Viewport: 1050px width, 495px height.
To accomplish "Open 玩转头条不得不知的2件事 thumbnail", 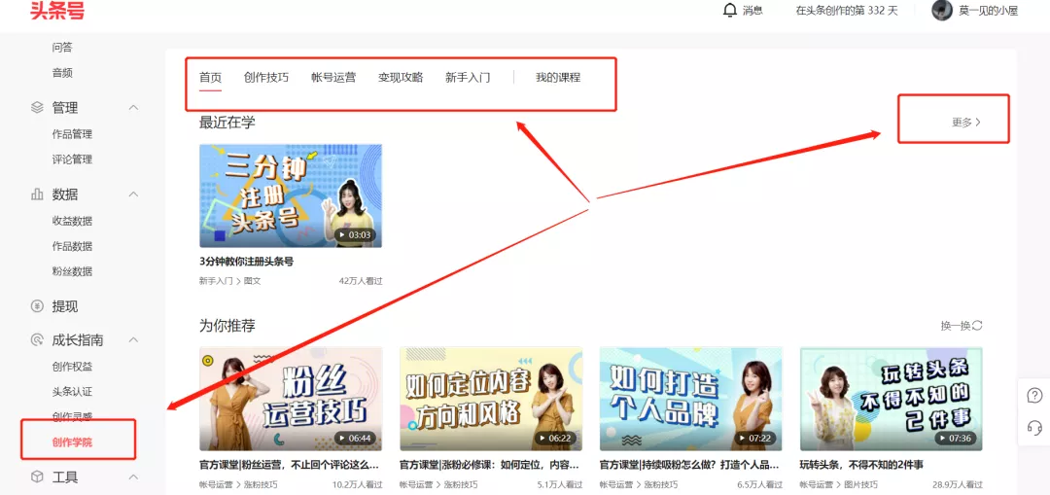I will pos(892,399).
